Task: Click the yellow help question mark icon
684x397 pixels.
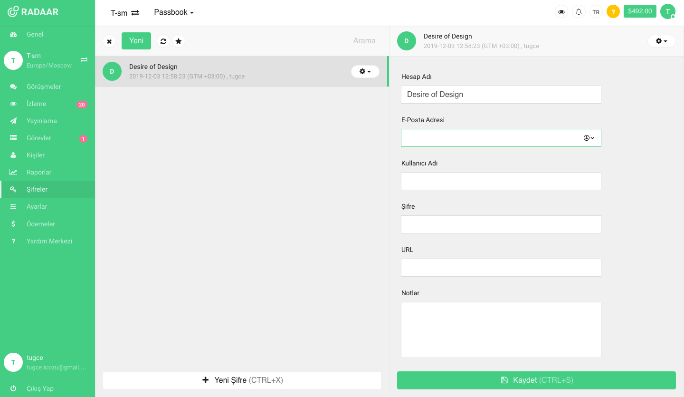Action: (613, 12)
